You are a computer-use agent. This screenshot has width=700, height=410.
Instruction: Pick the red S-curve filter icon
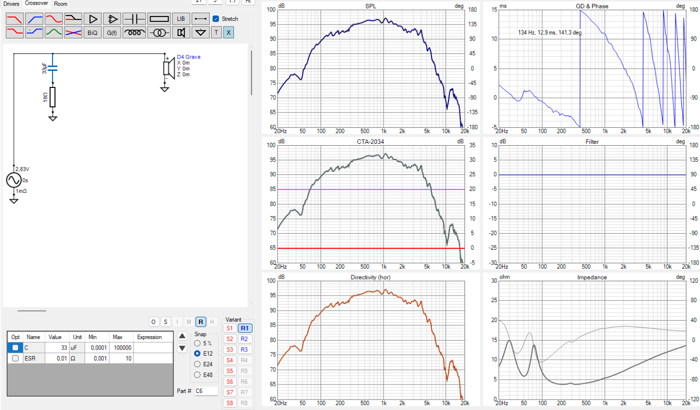pos(53,19)
